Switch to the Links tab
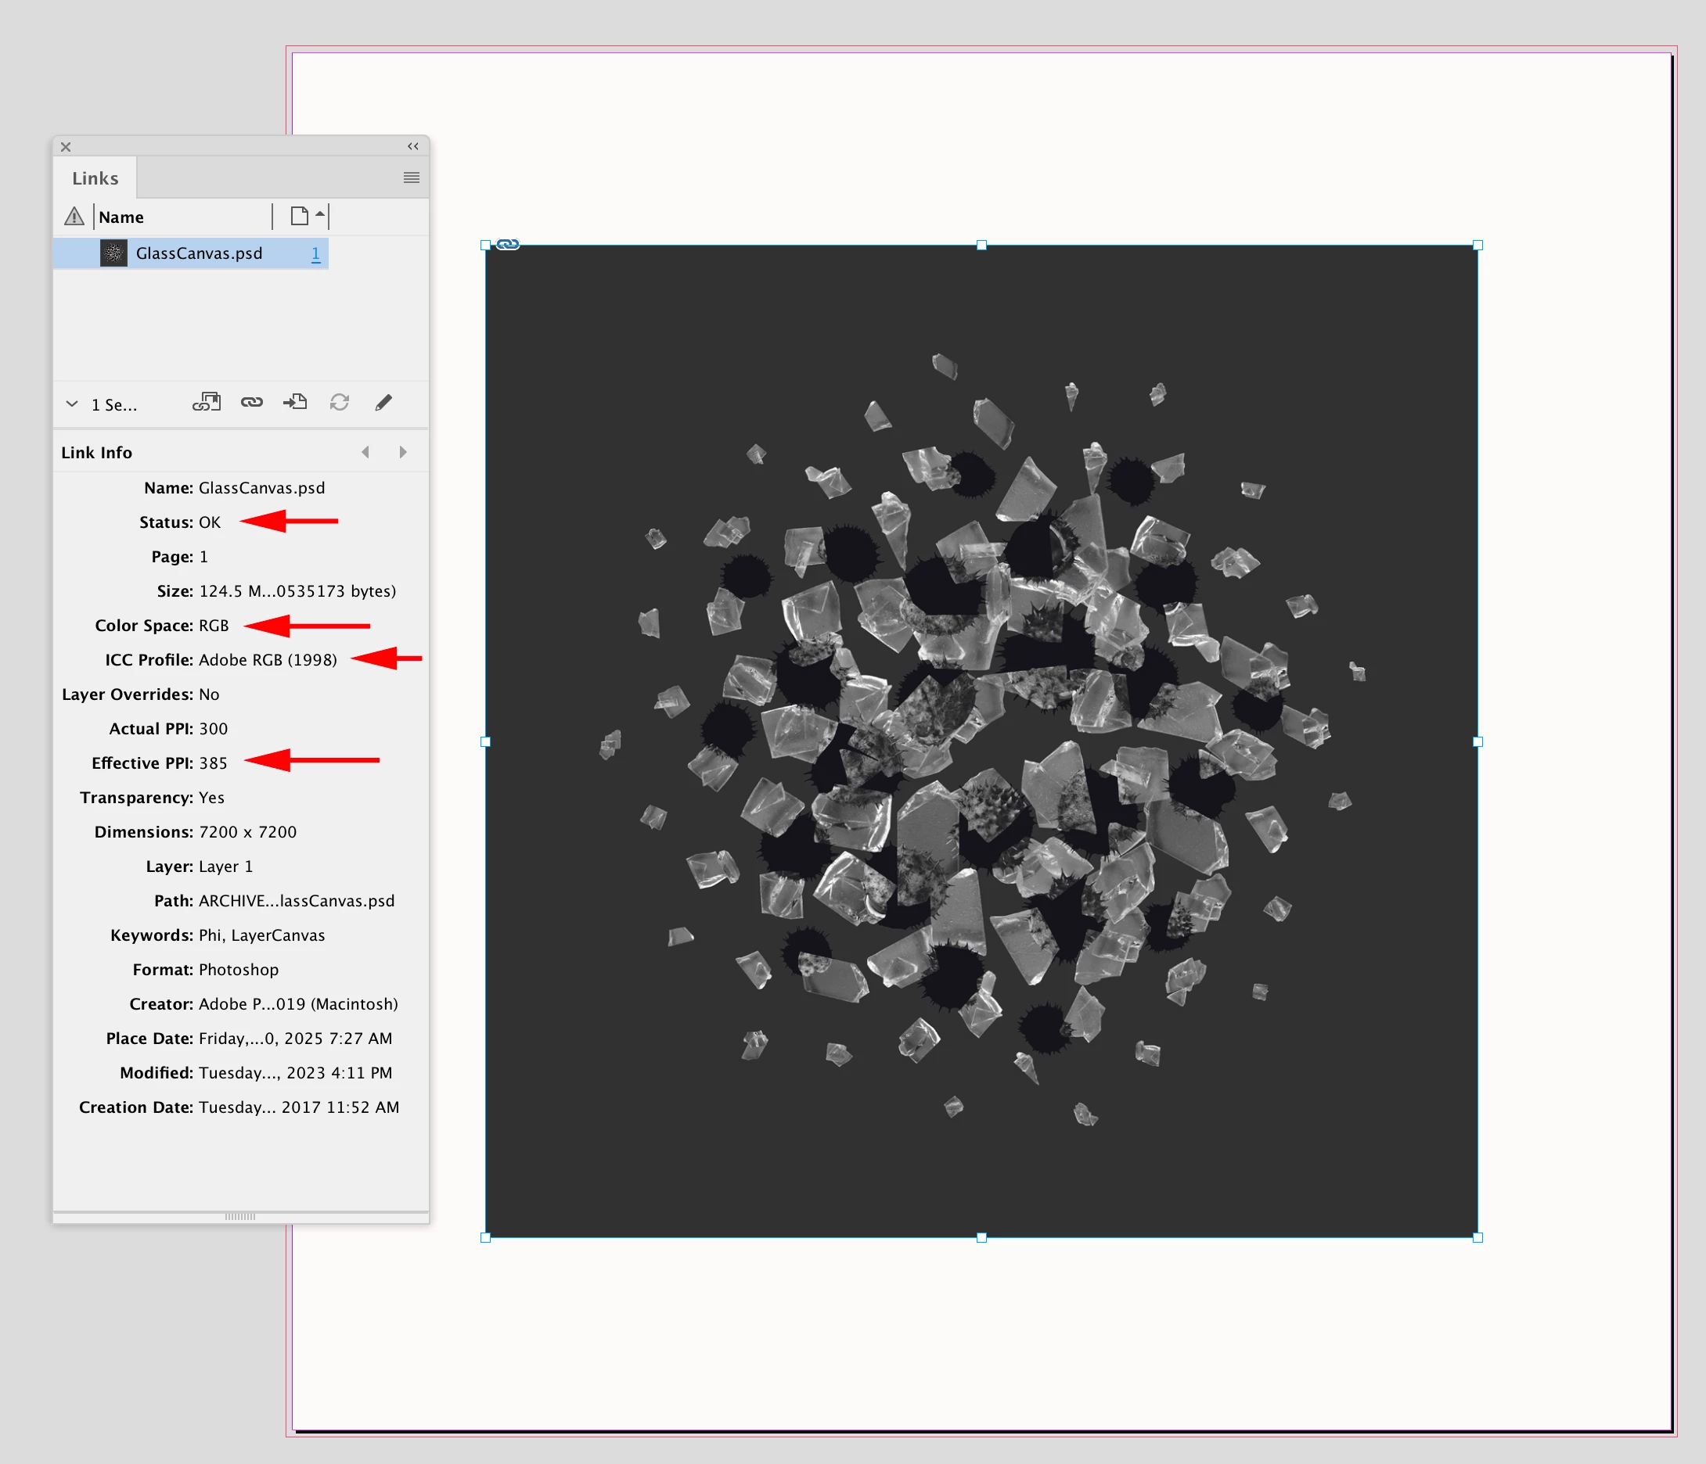 (95, 178)
